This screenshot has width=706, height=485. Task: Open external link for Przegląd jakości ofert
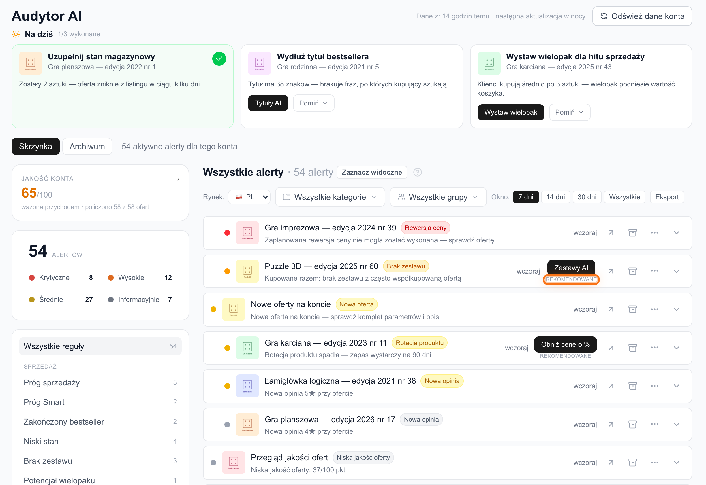pyautogui.click(x=611, y=463)
